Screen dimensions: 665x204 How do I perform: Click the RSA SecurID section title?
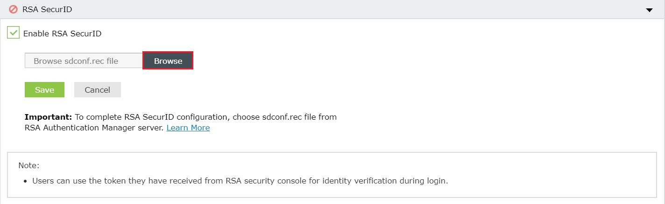47,9
